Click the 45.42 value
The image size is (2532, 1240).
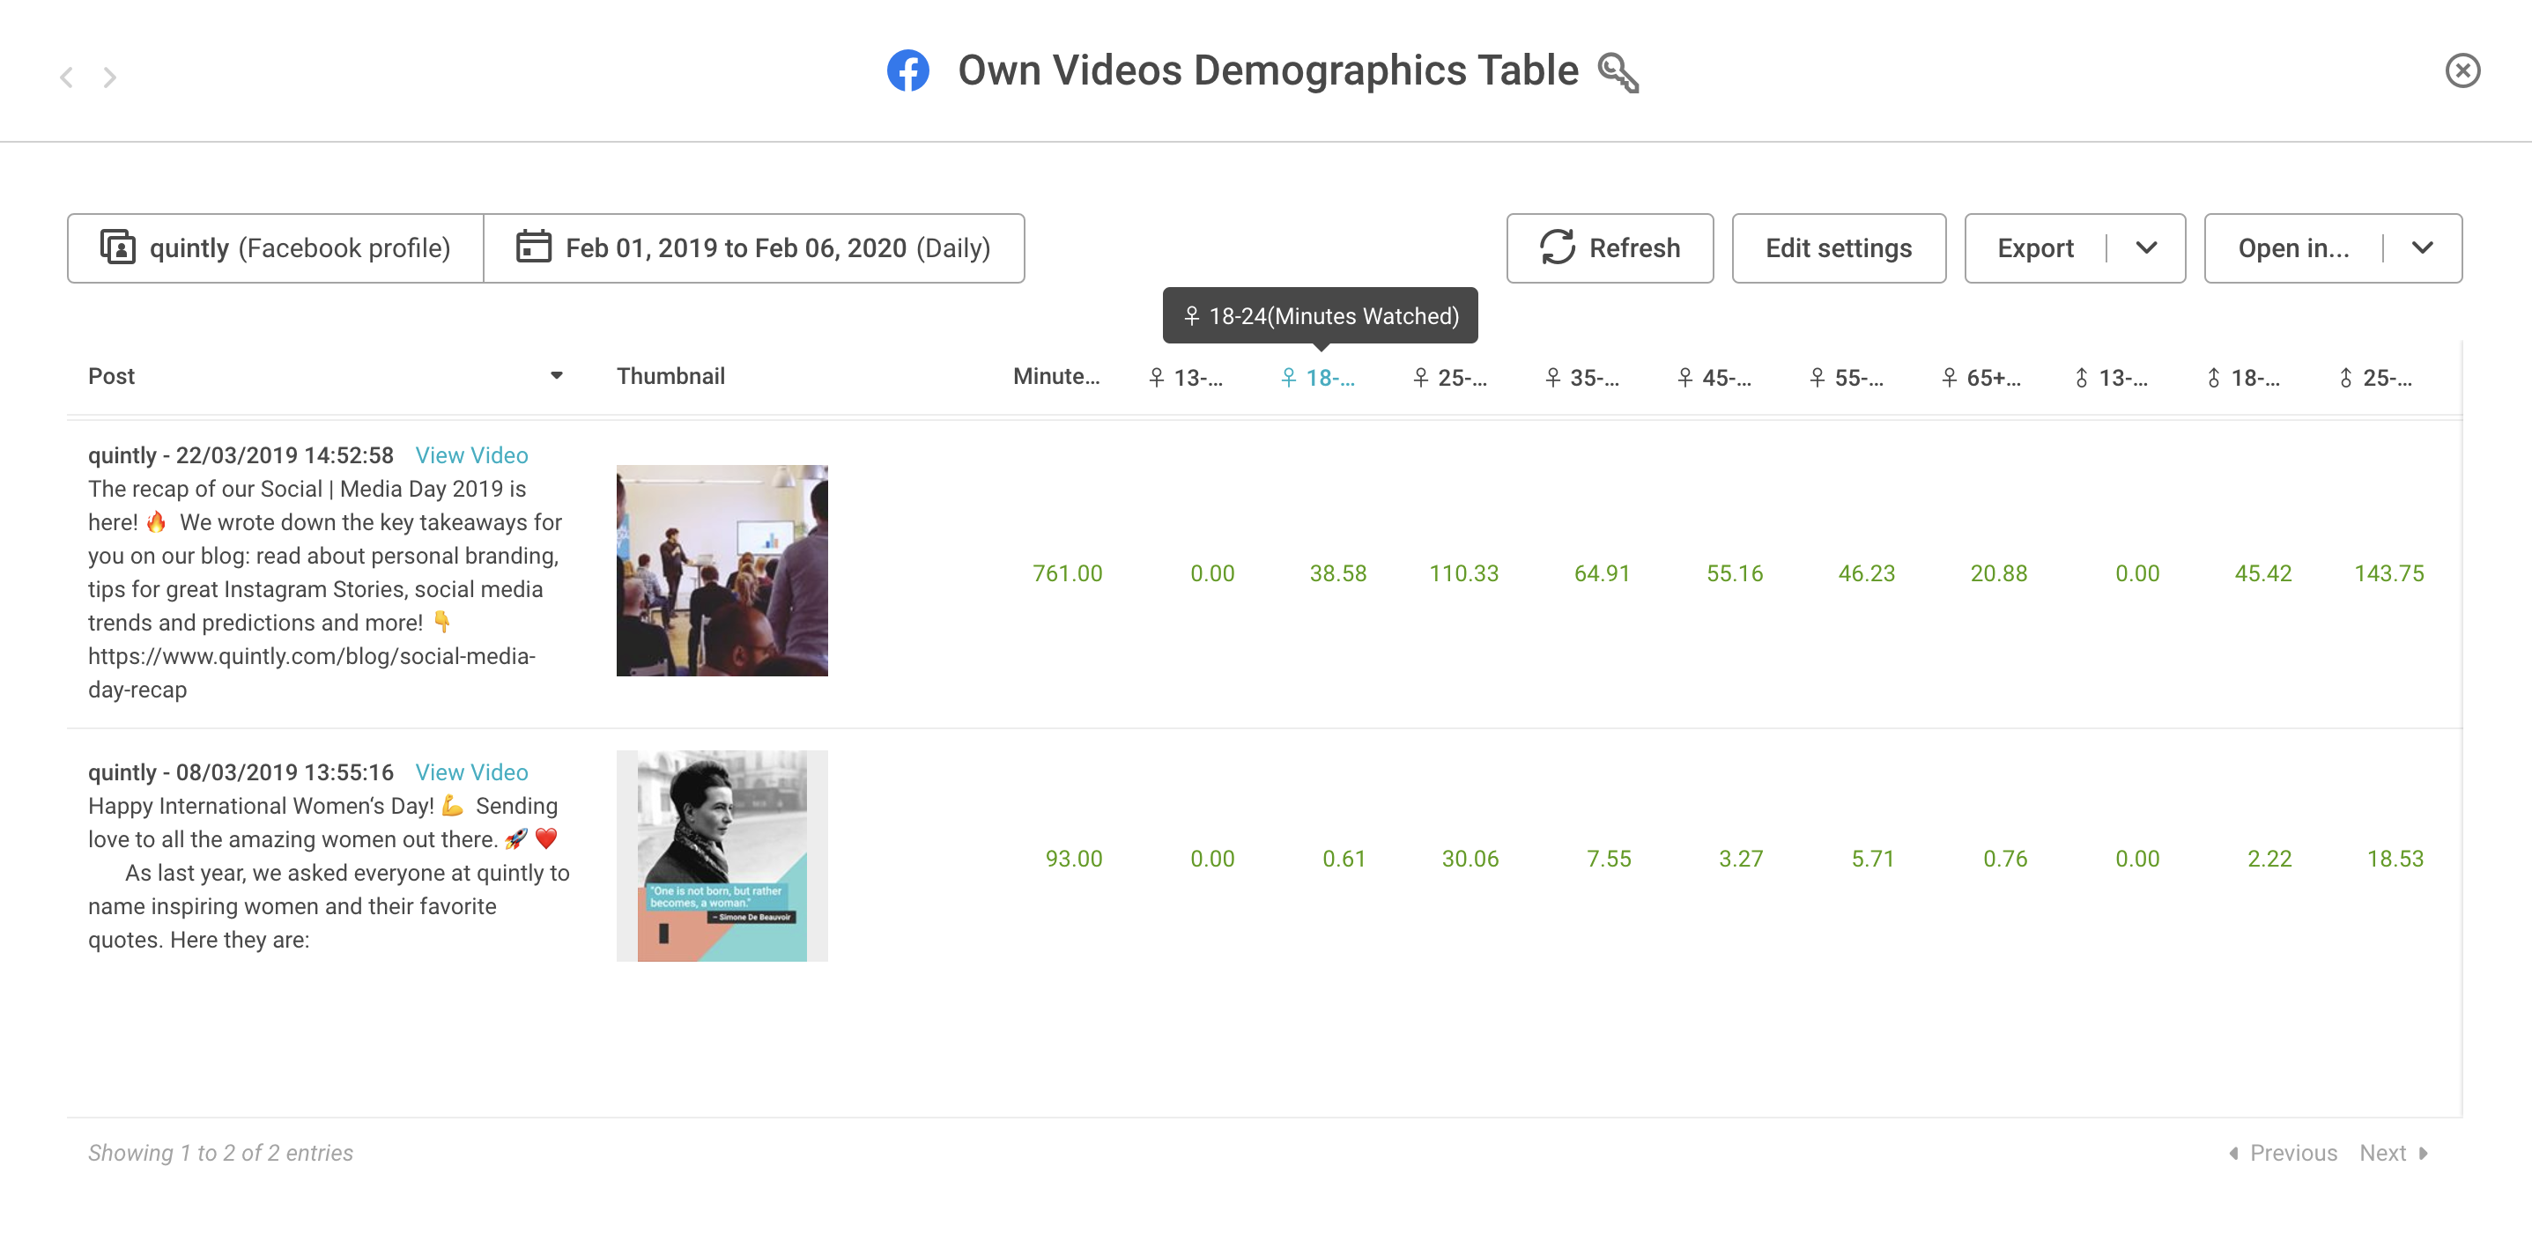[x=2262, y=572]
